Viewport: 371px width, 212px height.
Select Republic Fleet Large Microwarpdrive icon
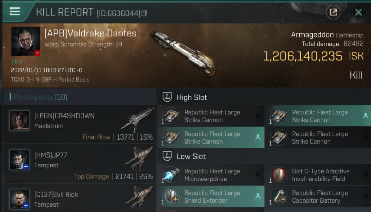pos(171,175)
